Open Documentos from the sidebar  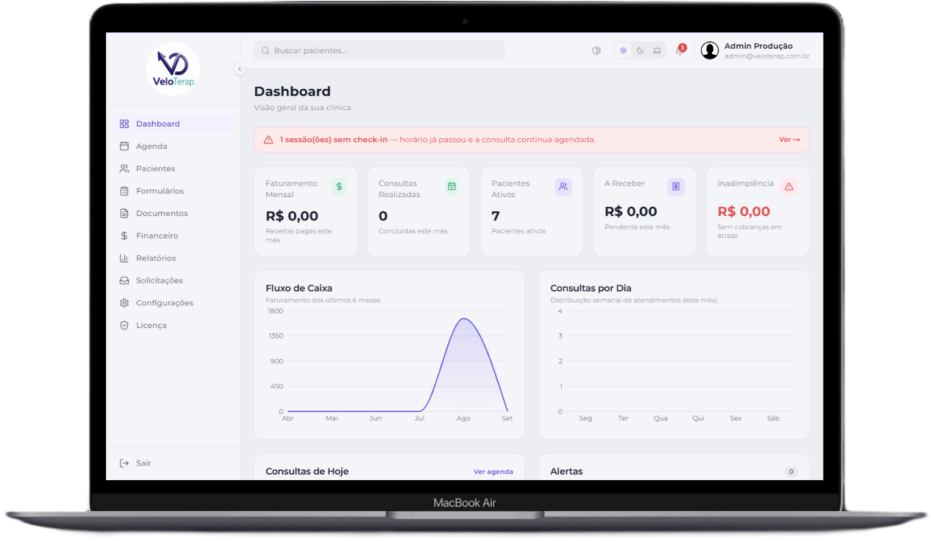[174, 214]
